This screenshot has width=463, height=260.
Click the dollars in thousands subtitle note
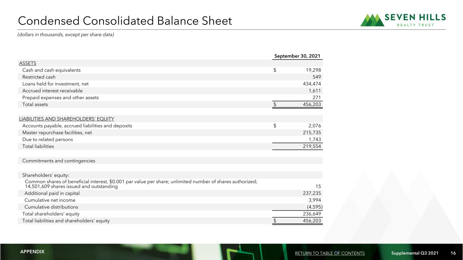point(66,35)
